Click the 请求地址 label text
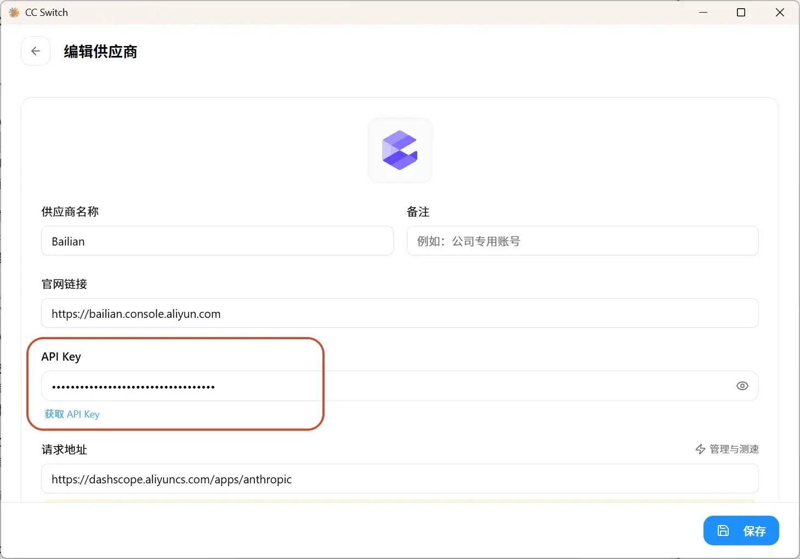Image resolution: width=800 pixels, height=559 pixels. point(64,450)
